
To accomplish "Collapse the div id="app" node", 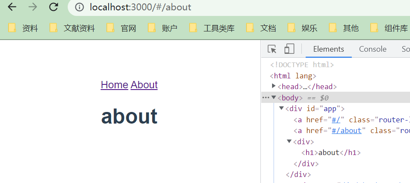I will coord(282,108).
